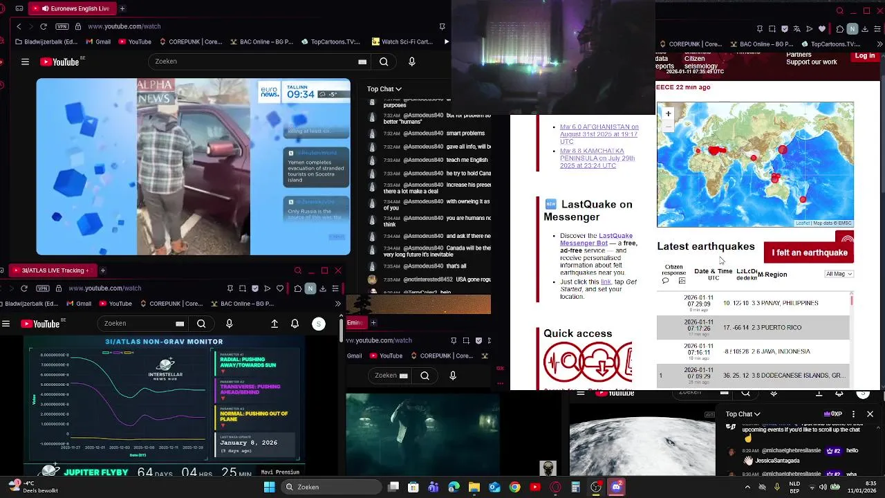The image size is (885, 498).
Task: Go back in the Euronews browser window
Action: [19, 26]
